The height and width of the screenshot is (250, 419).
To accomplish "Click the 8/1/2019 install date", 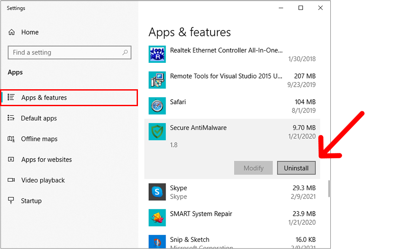I will (x=304, y=110).
